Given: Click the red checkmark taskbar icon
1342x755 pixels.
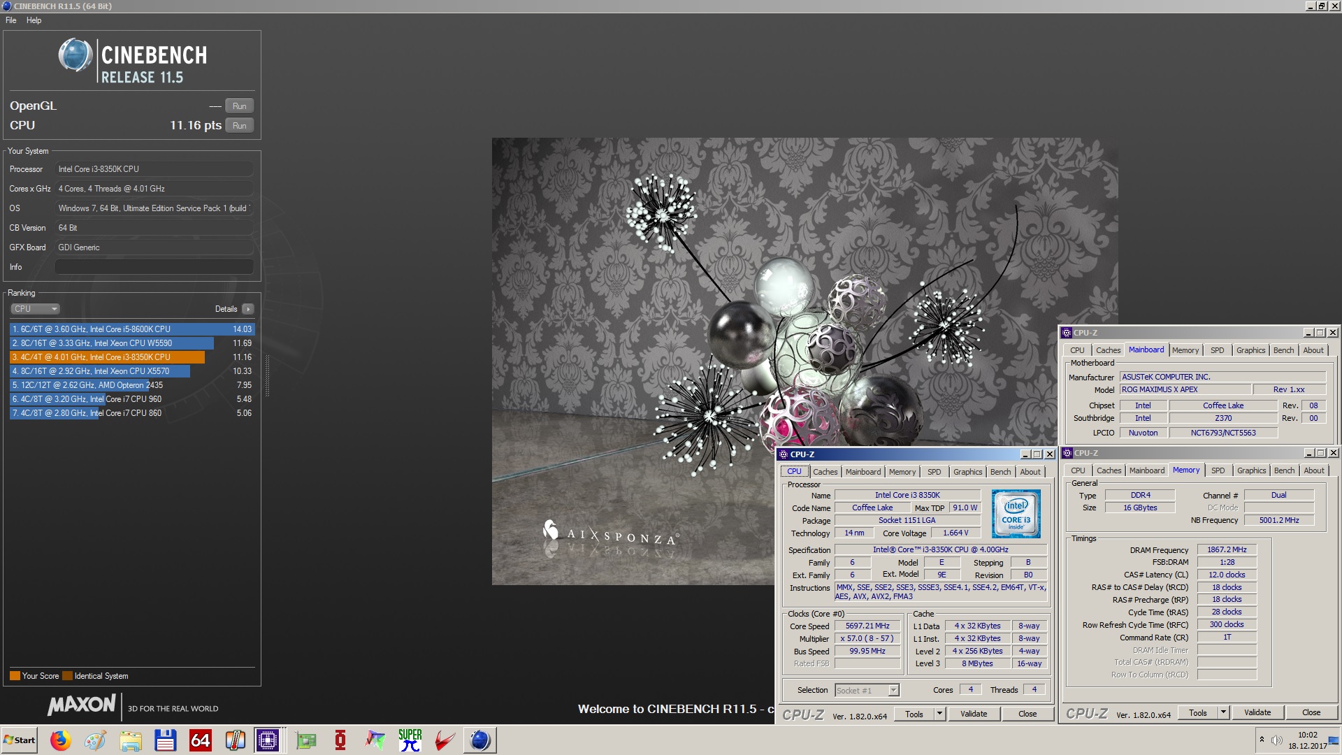Looking at the screenshot, I should [445, 740].
